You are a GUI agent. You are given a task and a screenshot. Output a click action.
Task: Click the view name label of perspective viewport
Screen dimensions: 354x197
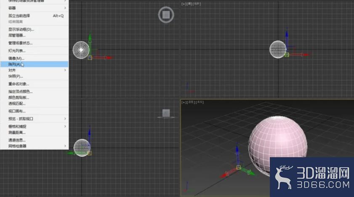pyautogui.click(x=191, y=102)
